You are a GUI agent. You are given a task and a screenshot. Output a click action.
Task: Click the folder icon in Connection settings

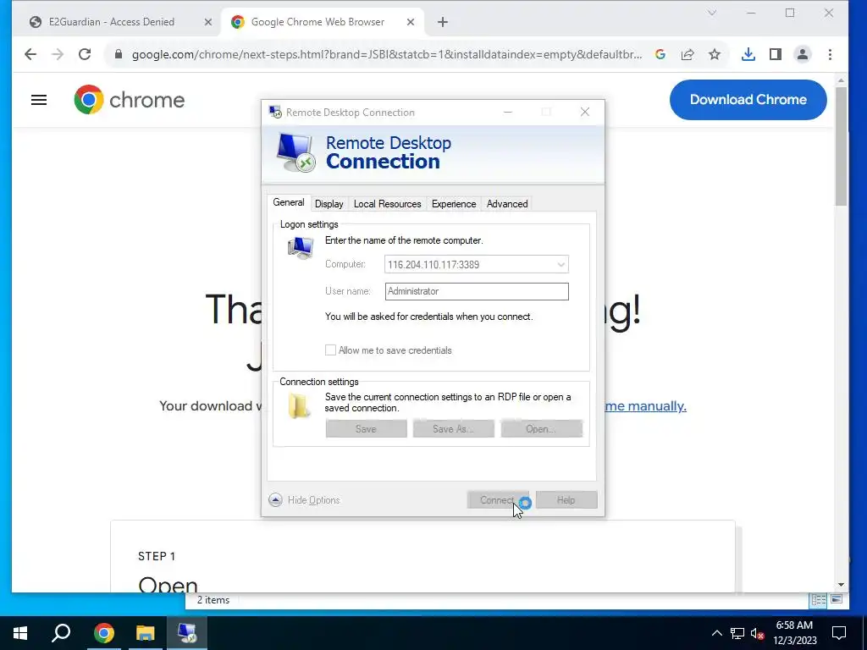(299, 406)
